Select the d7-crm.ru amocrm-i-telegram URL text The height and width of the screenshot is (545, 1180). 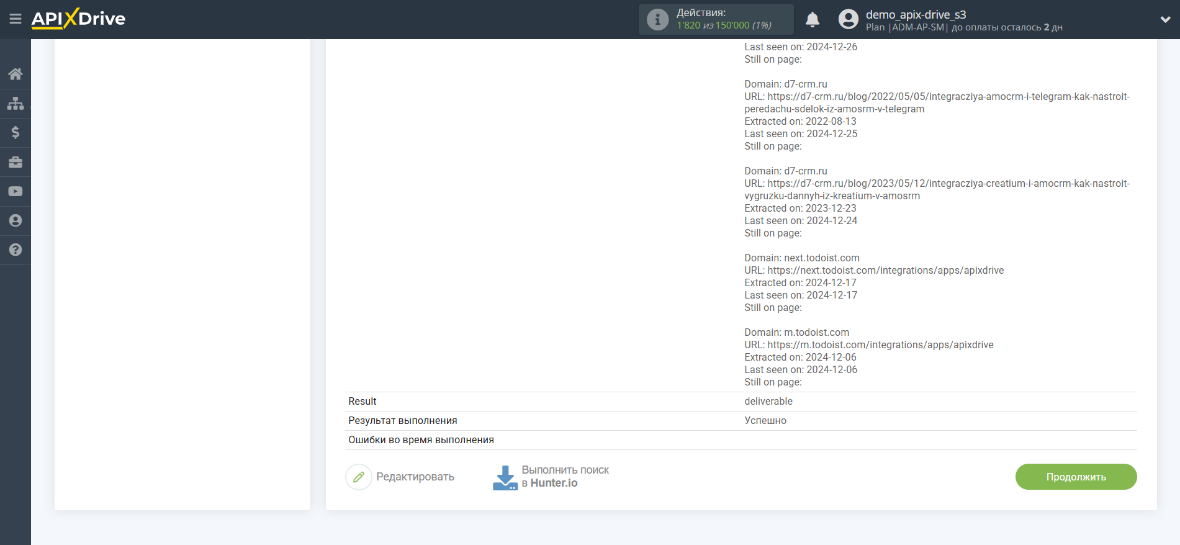point(937,102)
